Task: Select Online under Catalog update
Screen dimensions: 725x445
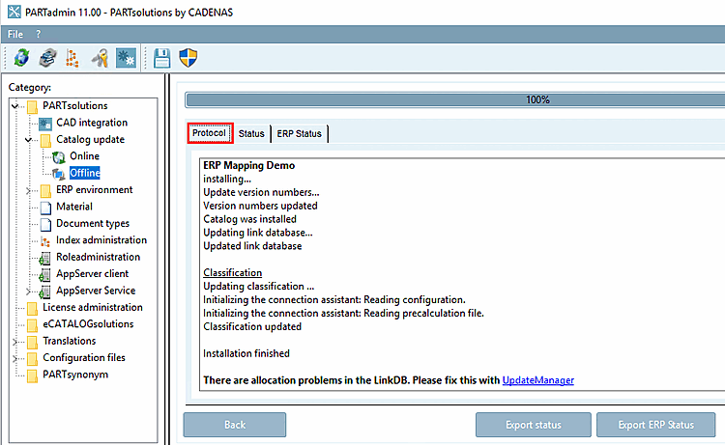Action: pos(85,156)
